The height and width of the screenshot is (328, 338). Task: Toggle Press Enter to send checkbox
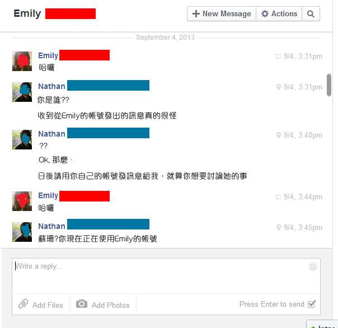(312, 304)
